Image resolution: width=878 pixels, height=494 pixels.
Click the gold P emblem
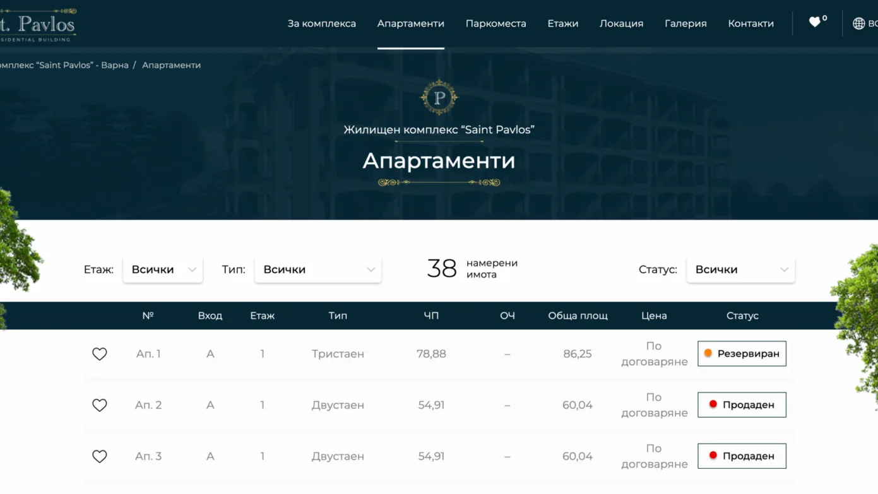click(439, 97)
